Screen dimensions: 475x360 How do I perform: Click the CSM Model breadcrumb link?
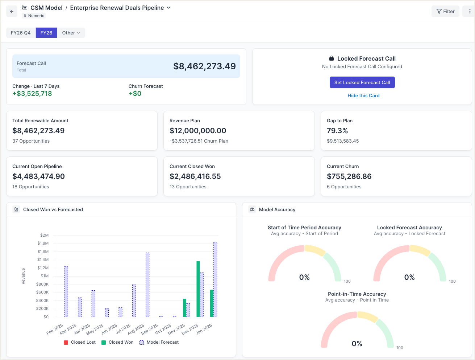46,8
